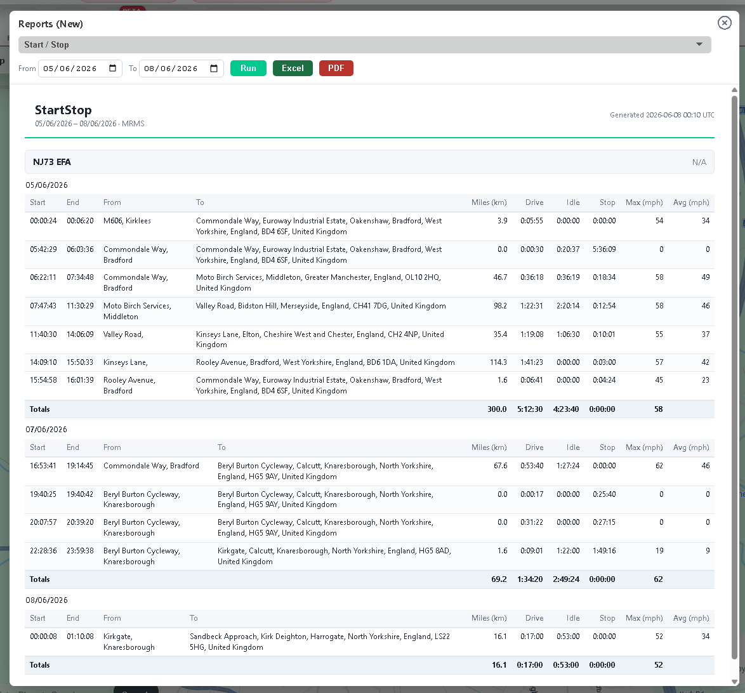Click the 114.3 miles value

[x=498, y=362]
